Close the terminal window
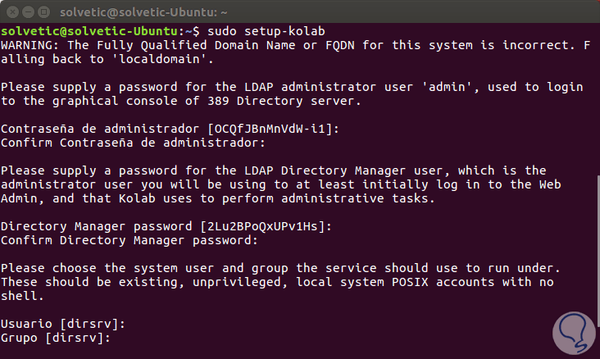This screenshot has width=600, height=359. pyautogui.click(x=11, y=12)
